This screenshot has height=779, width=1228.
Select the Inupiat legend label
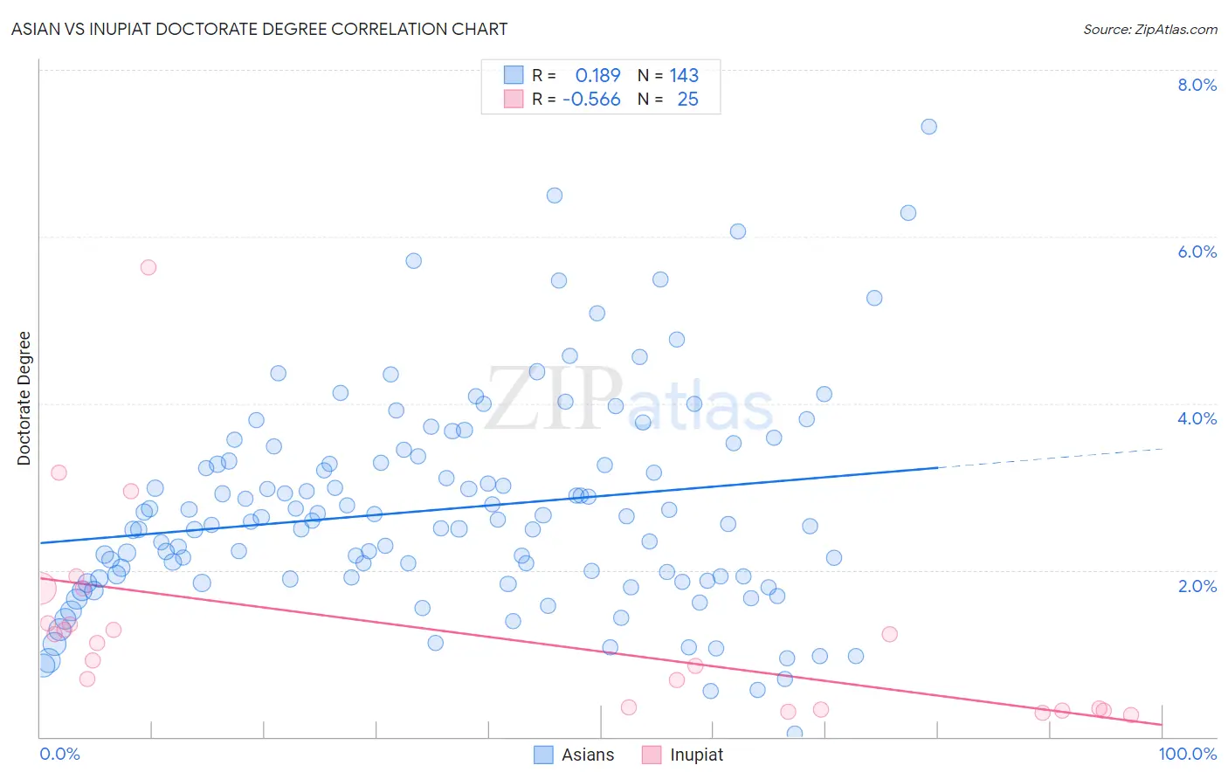click(x=696, y=755)
